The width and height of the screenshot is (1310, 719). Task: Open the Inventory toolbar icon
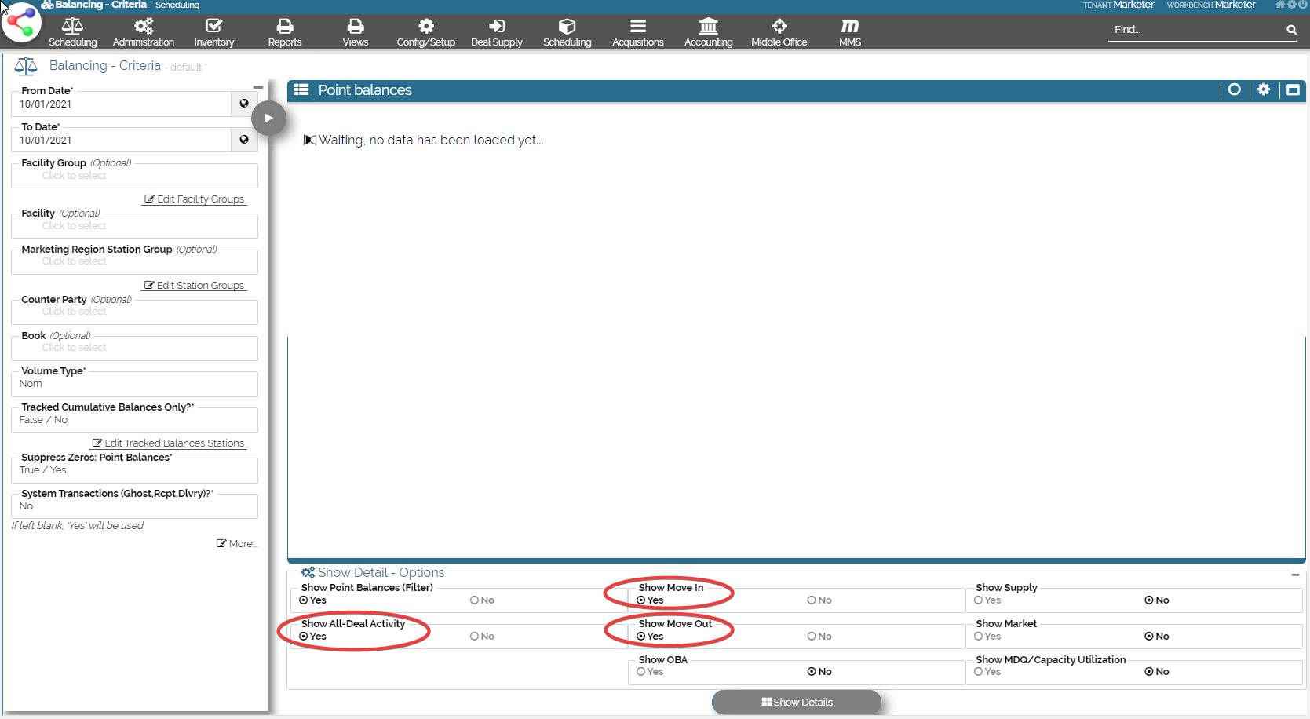click(x=213, y=32)
